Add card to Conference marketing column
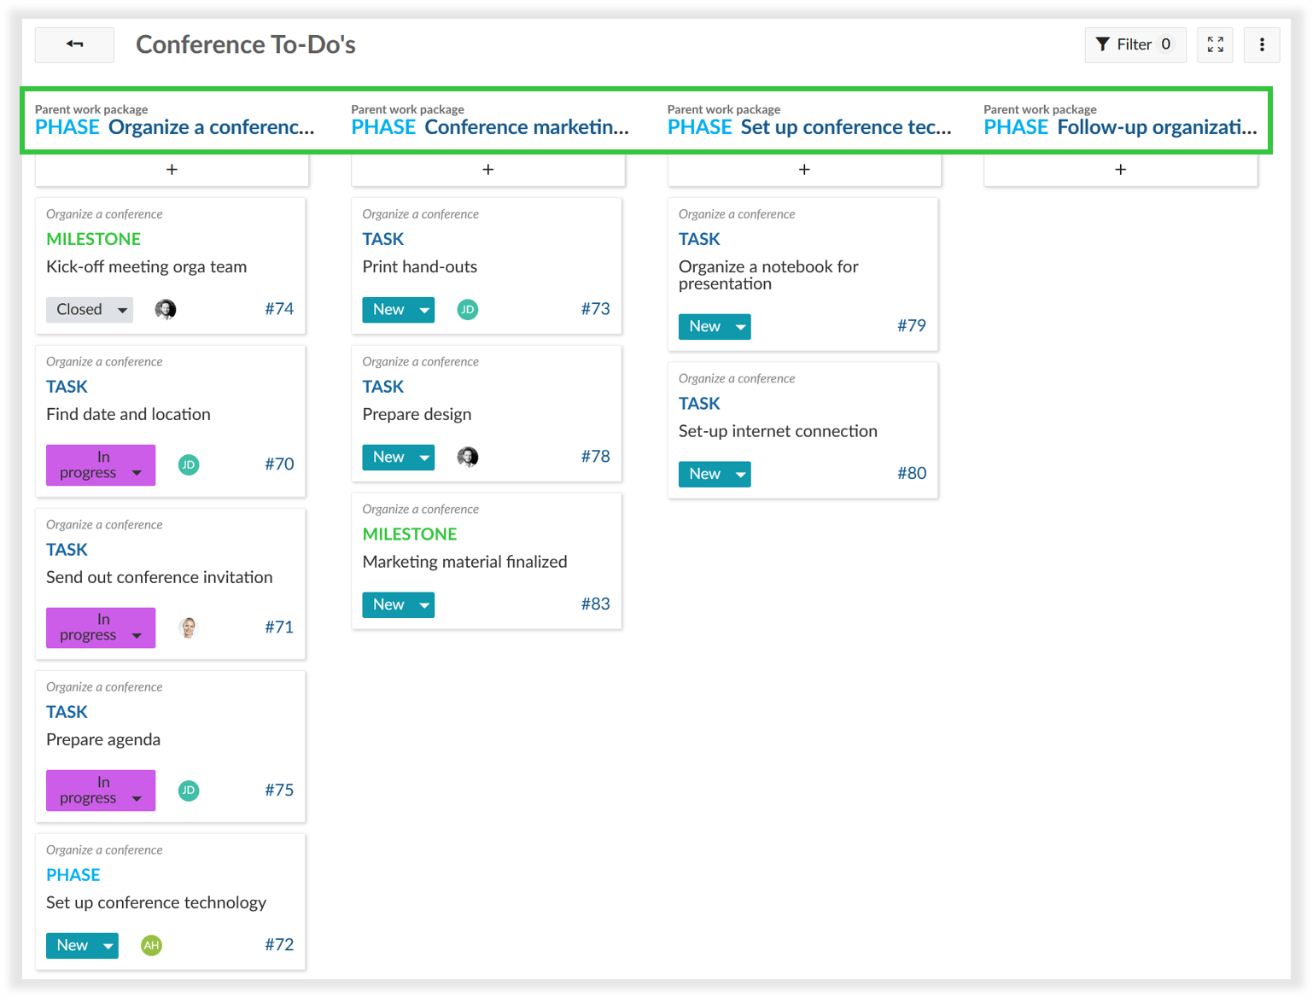 pyautogui.click(x=487, y=170)
